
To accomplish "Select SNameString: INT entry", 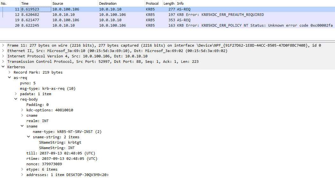I will (x=57, y=147).
